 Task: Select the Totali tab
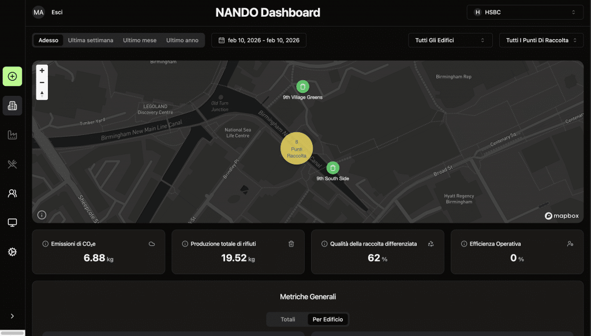pos(287,319)
